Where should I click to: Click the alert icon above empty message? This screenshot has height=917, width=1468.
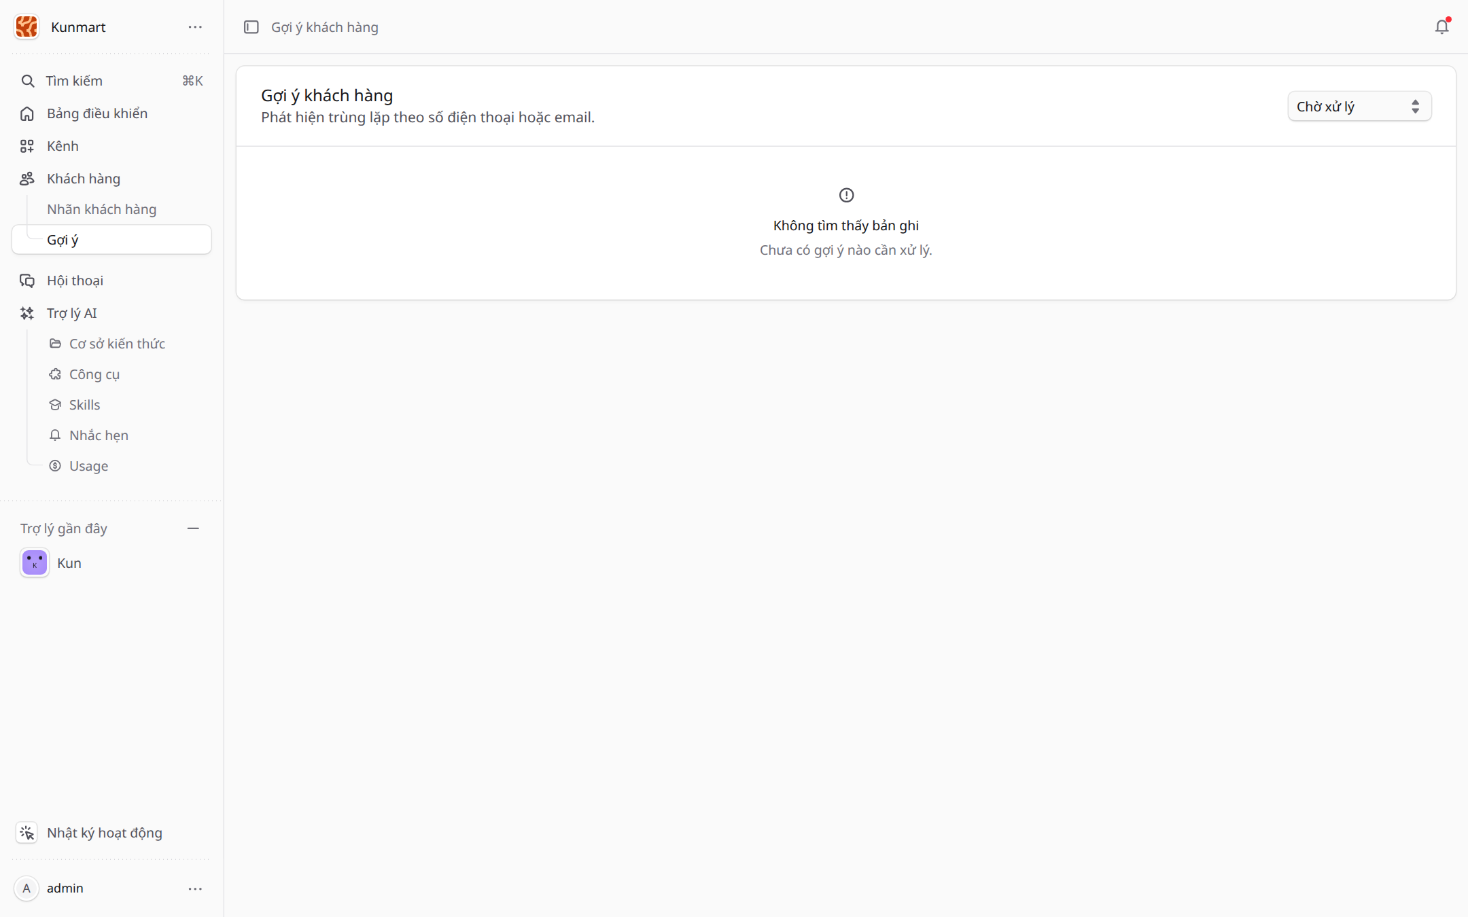(x=846, y=195)
